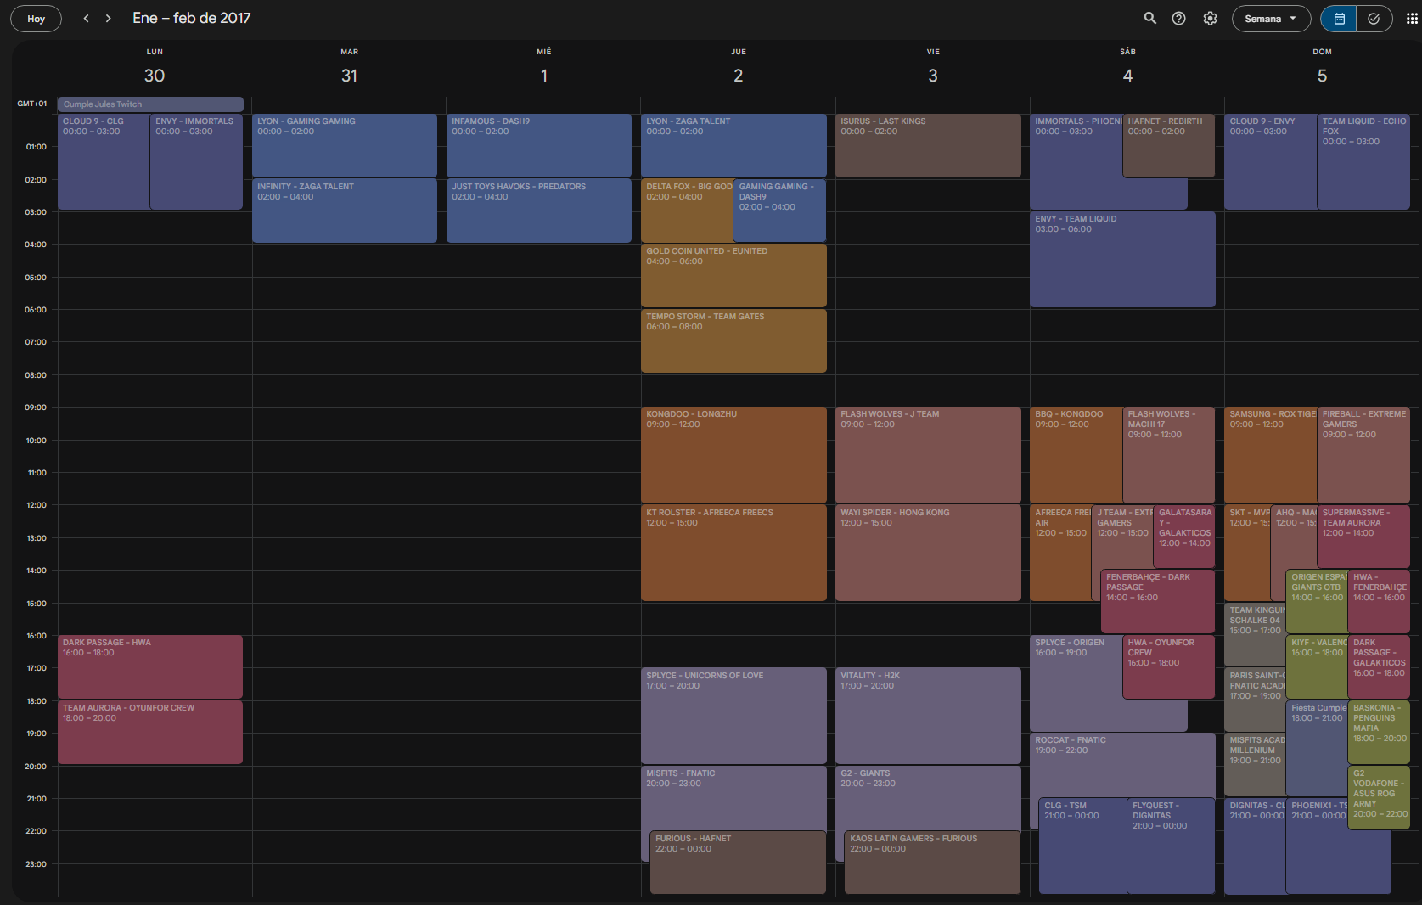The height and width of the screenshot is (905, 1422).
Task: Go to next week arrow
Action: [108, 19]
